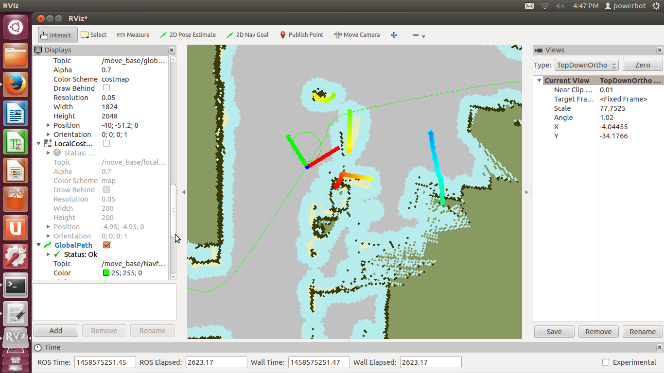Uncheck the GlobalPath display checkbox
664x373 pixels.
pyautogui.click(x=106, y=245)
